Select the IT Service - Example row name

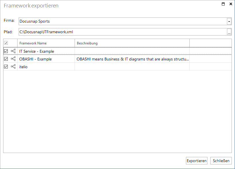click(x=36, y=51)
